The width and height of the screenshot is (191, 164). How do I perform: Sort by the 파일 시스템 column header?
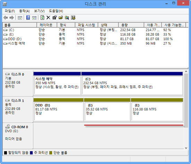(x=86, y=25)
